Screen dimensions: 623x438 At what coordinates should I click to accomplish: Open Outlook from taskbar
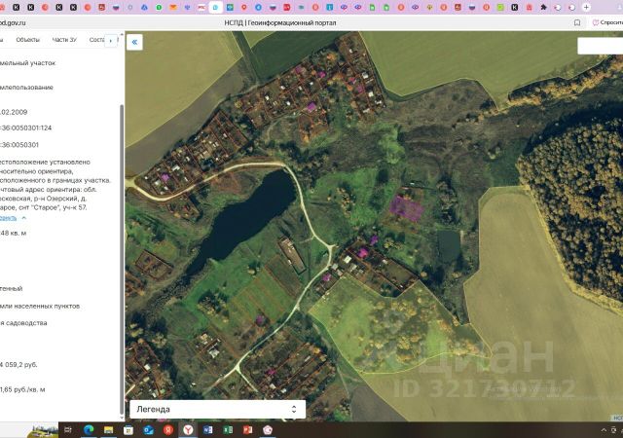[x=148, y=429]
